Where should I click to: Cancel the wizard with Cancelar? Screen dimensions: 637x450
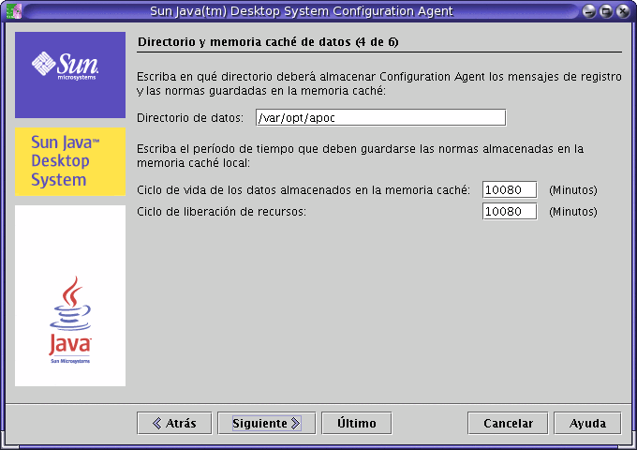click(x=508, y=423)
